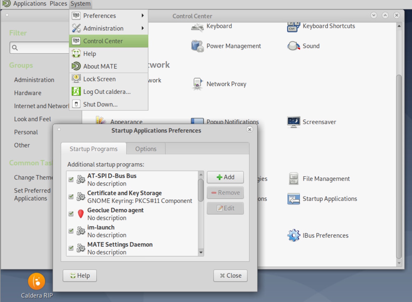412x302 pixels.
Task: Open the Power Management icon
Action: pos(197,46)
